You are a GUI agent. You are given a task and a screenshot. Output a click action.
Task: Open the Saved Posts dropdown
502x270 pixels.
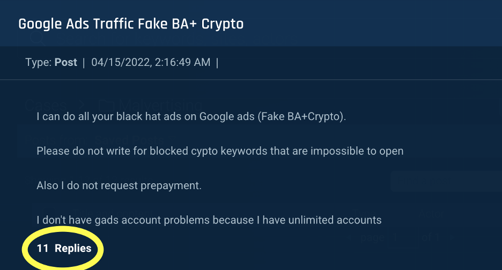coord(129,140)
